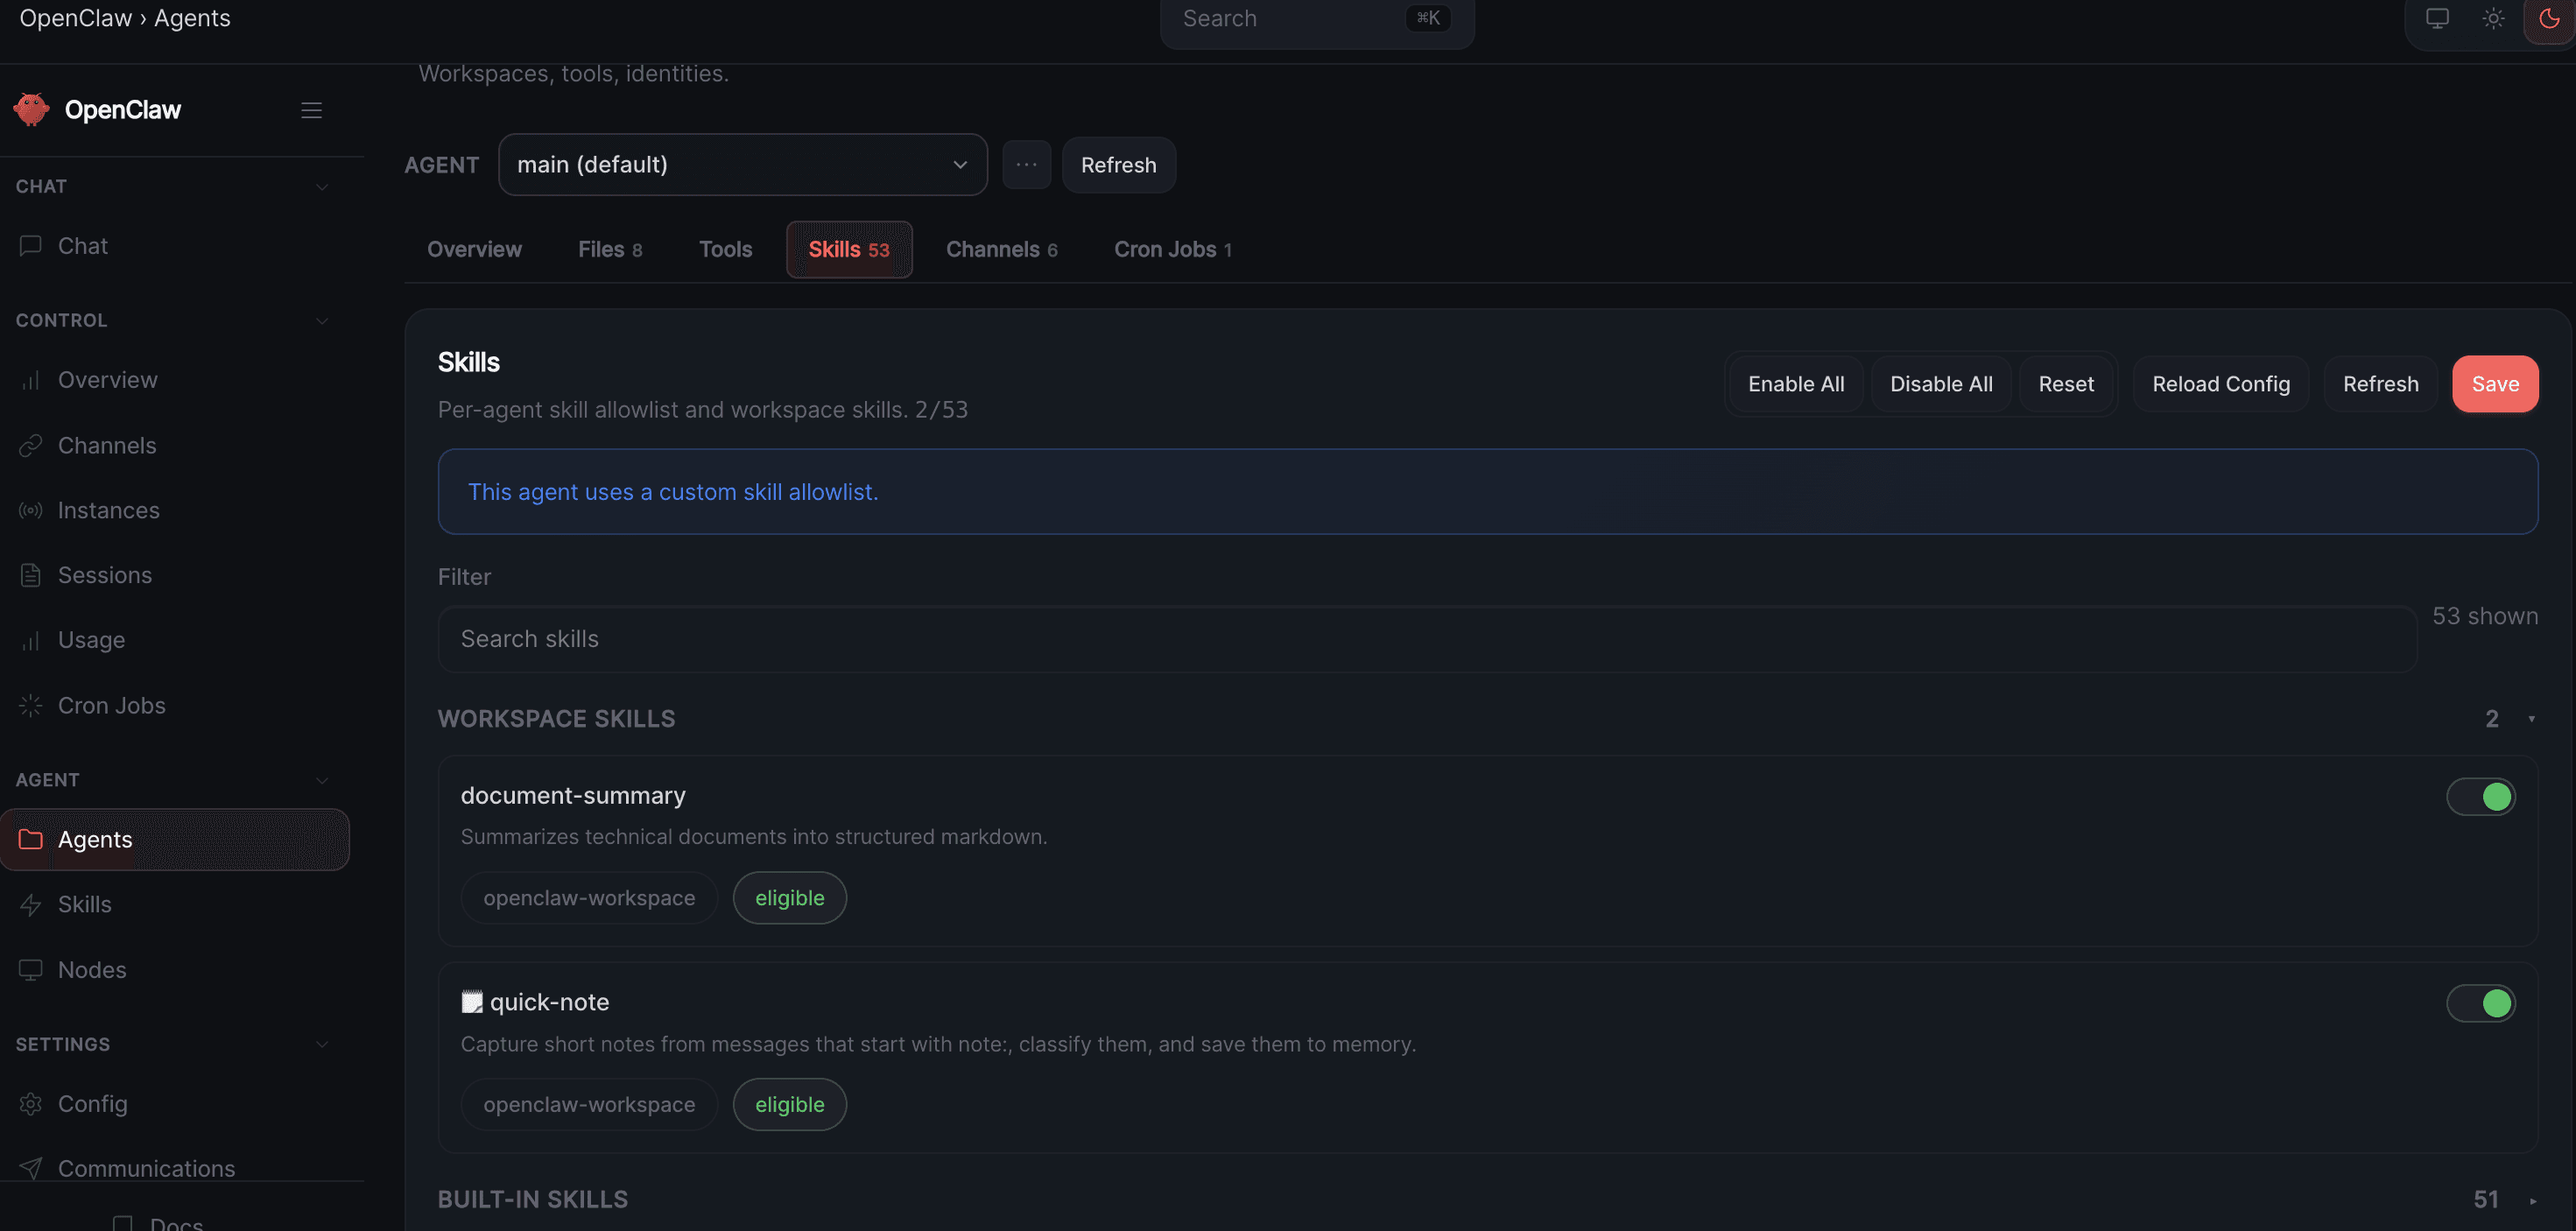Select light theme sun icon
Viewport: 2576px width, 1231px height.
(2493, 18)
